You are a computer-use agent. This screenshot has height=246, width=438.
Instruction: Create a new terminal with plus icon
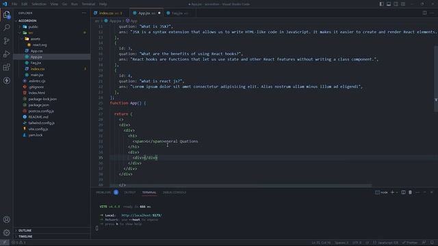coord(392,192)
